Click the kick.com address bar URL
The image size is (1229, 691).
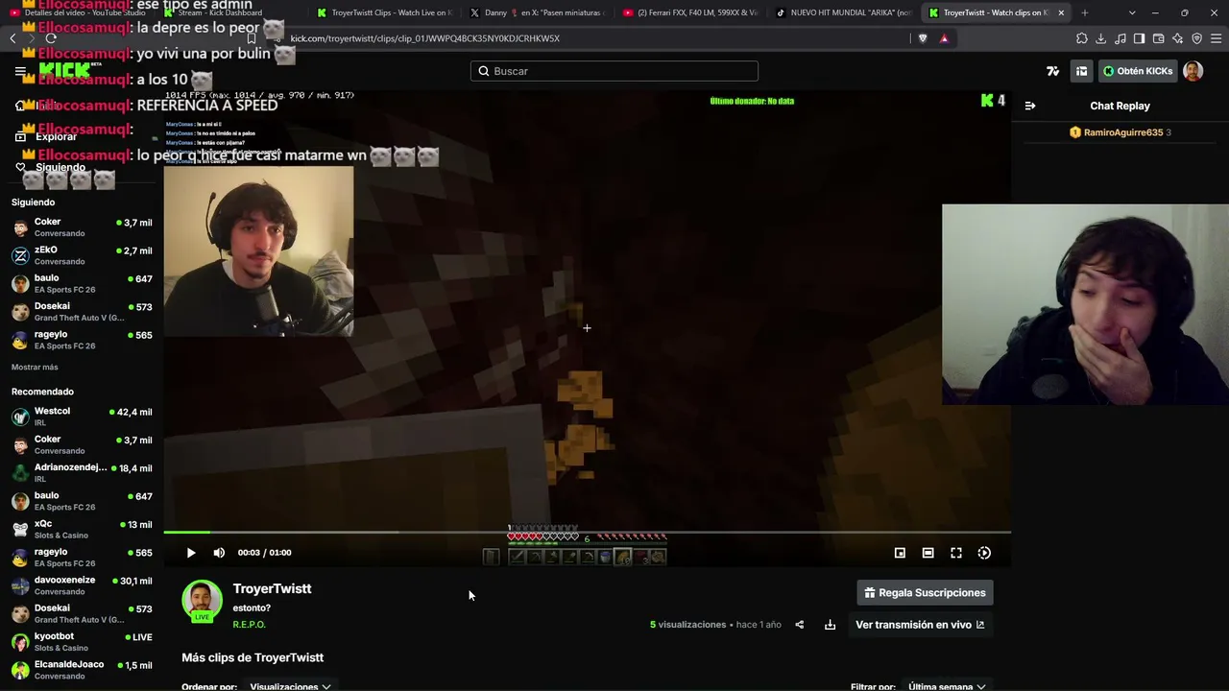[x=425, y=38]
